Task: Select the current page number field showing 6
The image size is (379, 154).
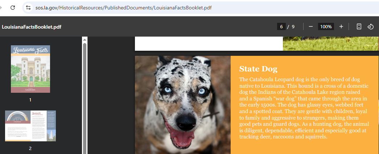Action: pos(281,26)
